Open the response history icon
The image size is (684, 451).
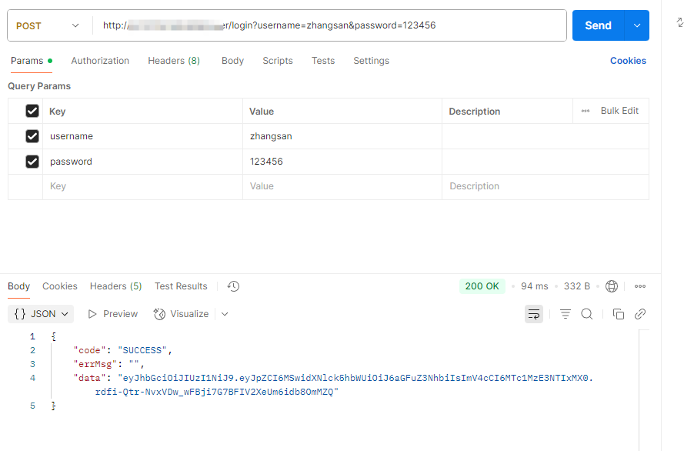[x=233, y=286]
